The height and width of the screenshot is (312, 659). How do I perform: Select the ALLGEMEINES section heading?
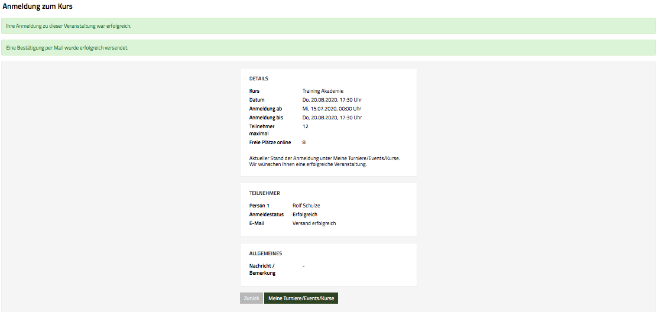(x=265, y=253)
